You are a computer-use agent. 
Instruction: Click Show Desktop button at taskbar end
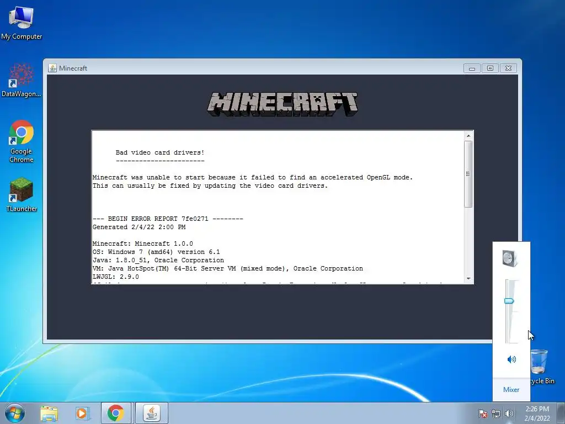[561, 413]
